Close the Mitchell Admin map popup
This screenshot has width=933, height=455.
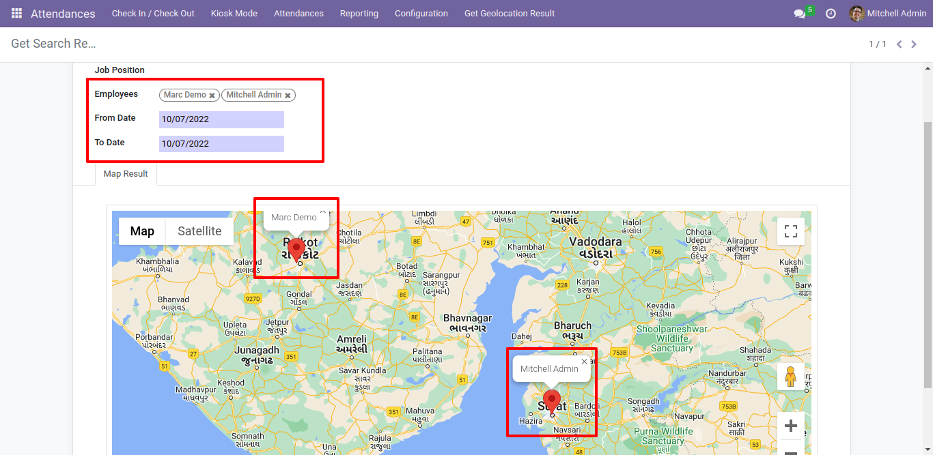coord(584,362)
